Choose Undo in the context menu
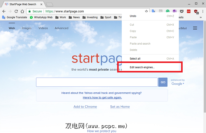The width and height of the screenshot is (206, 133). coord(150,16)
